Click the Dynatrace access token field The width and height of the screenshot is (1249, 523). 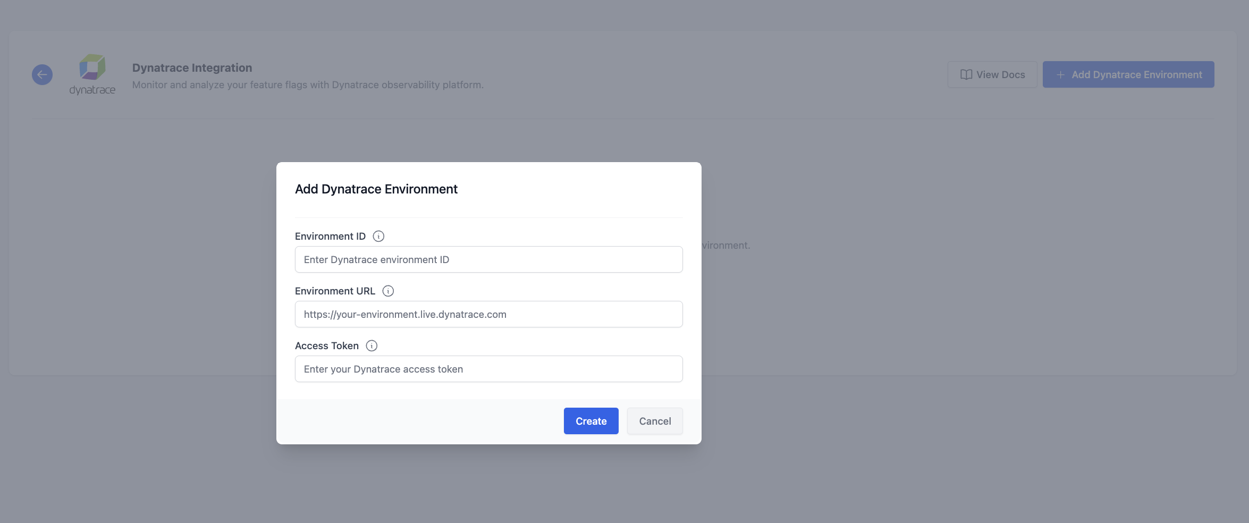[488, 369]
